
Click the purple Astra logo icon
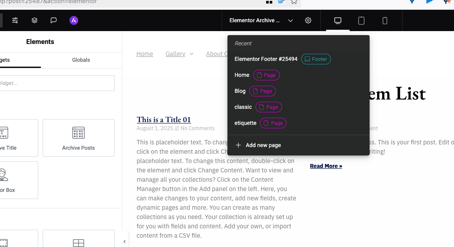click(x=74, y=20)
